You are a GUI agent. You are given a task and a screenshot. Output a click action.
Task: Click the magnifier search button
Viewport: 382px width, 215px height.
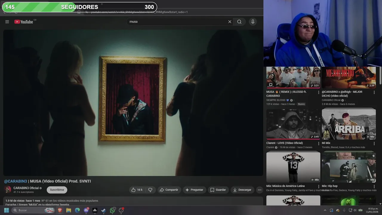tap(239, 22)
